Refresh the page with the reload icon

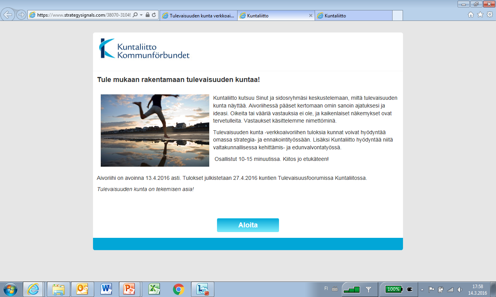[154, 15]
